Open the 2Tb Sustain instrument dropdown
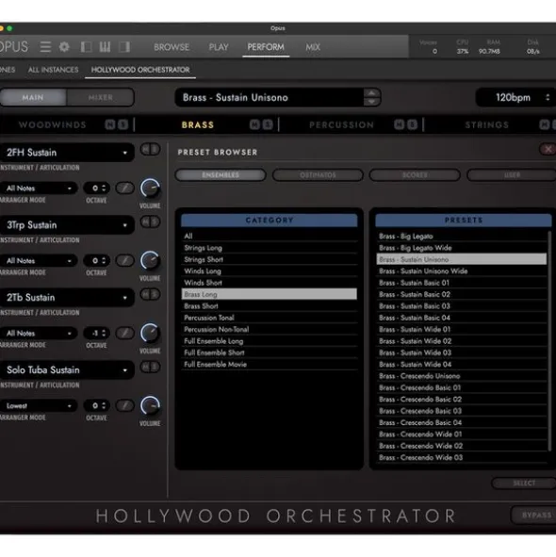 66,298
